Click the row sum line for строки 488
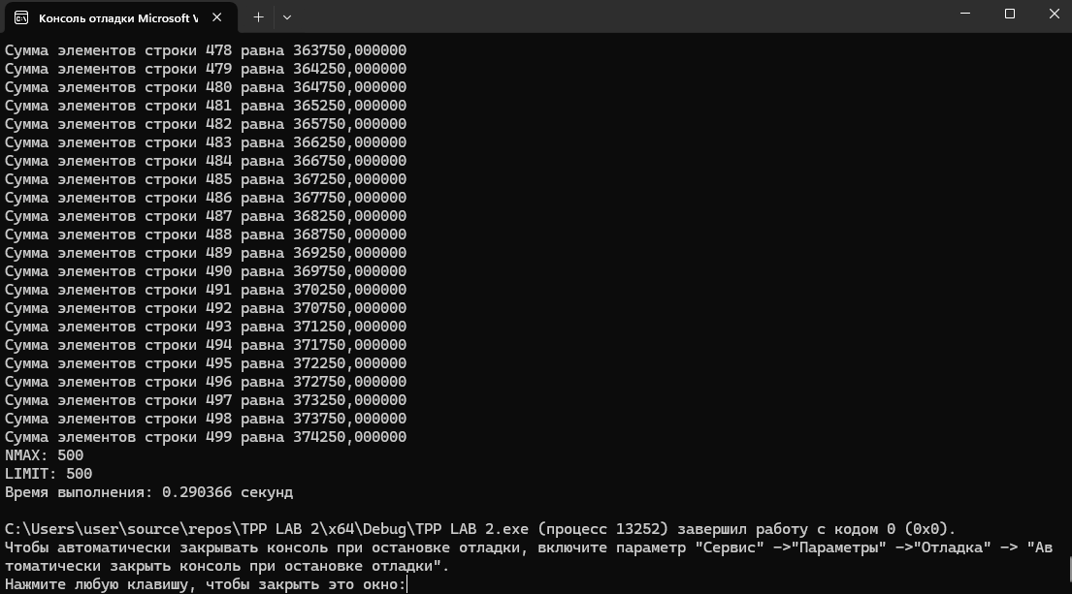 pyautogui.click(x=206, y=234)
